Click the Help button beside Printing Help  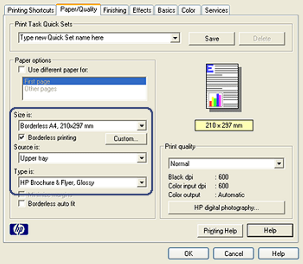[270, 230]
